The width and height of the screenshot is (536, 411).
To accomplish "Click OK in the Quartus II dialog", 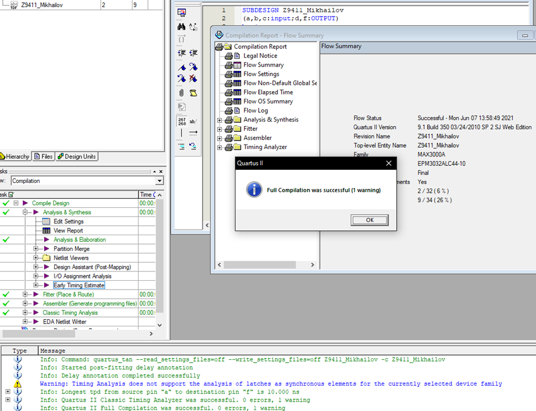I will click(369, 220).
